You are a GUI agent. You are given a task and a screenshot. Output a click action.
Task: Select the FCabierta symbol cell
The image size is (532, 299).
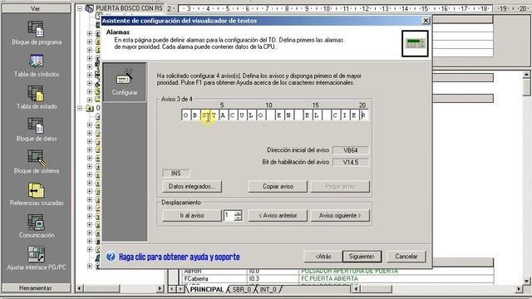click(x=214, y=279)
